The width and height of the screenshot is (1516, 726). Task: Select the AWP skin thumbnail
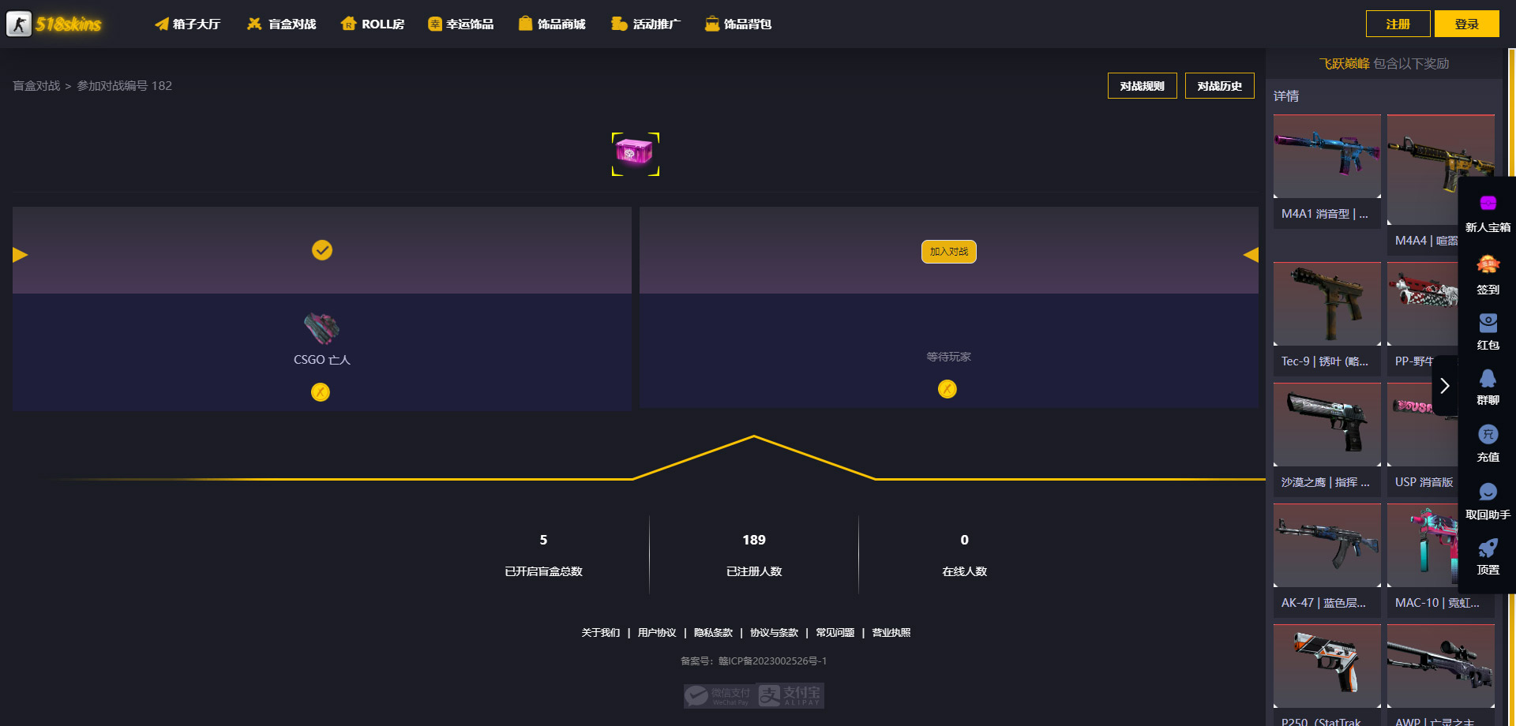1440,666
